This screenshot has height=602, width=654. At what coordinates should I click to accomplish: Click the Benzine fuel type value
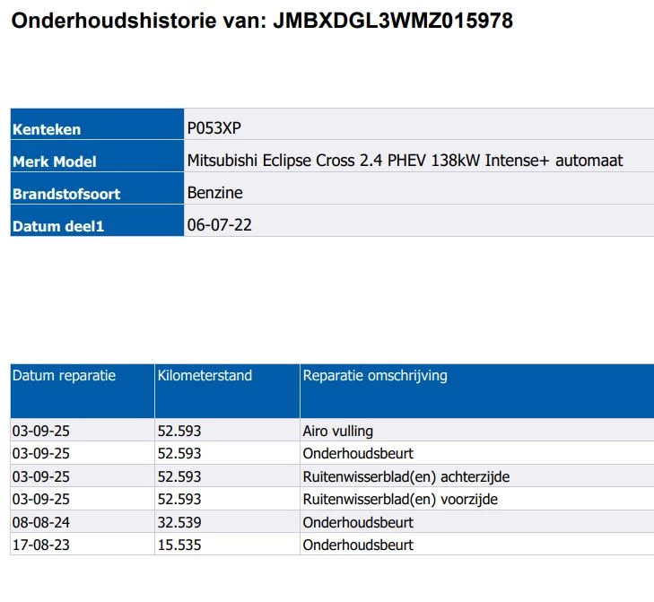tap(214, 193)
